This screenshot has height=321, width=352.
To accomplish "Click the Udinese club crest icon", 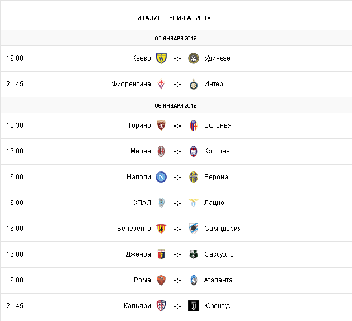I will pos(194,58).
